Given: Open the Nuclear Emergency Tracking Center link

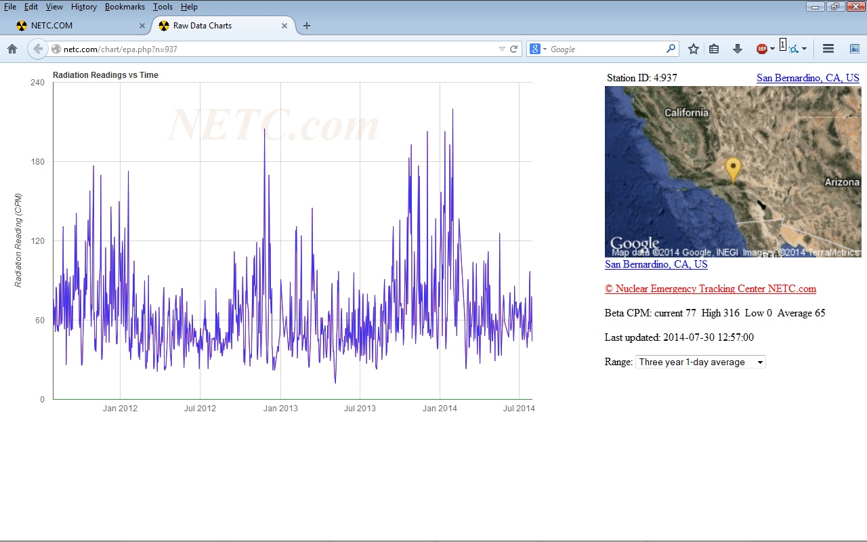Looking at the screenshot, I should click(710, 289).
